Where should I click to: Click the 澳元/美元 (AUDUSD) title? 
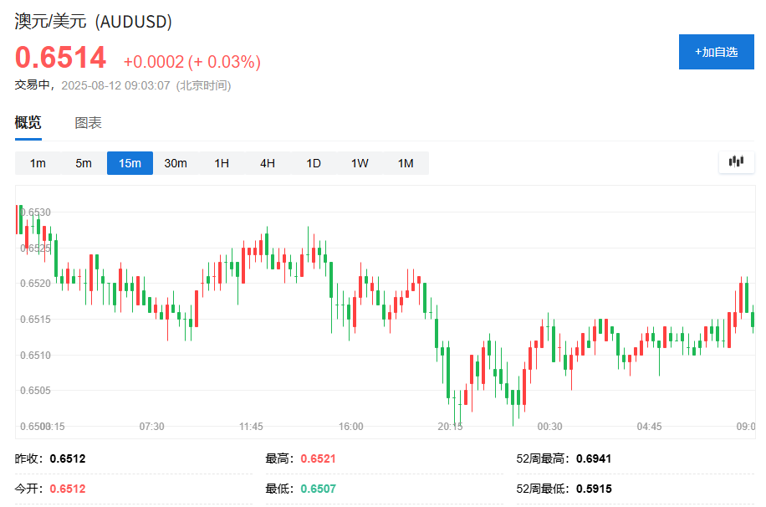[94, 23]
